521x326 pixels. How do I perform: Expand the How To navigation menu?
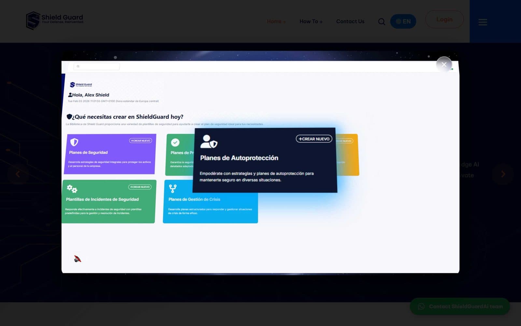311,22
